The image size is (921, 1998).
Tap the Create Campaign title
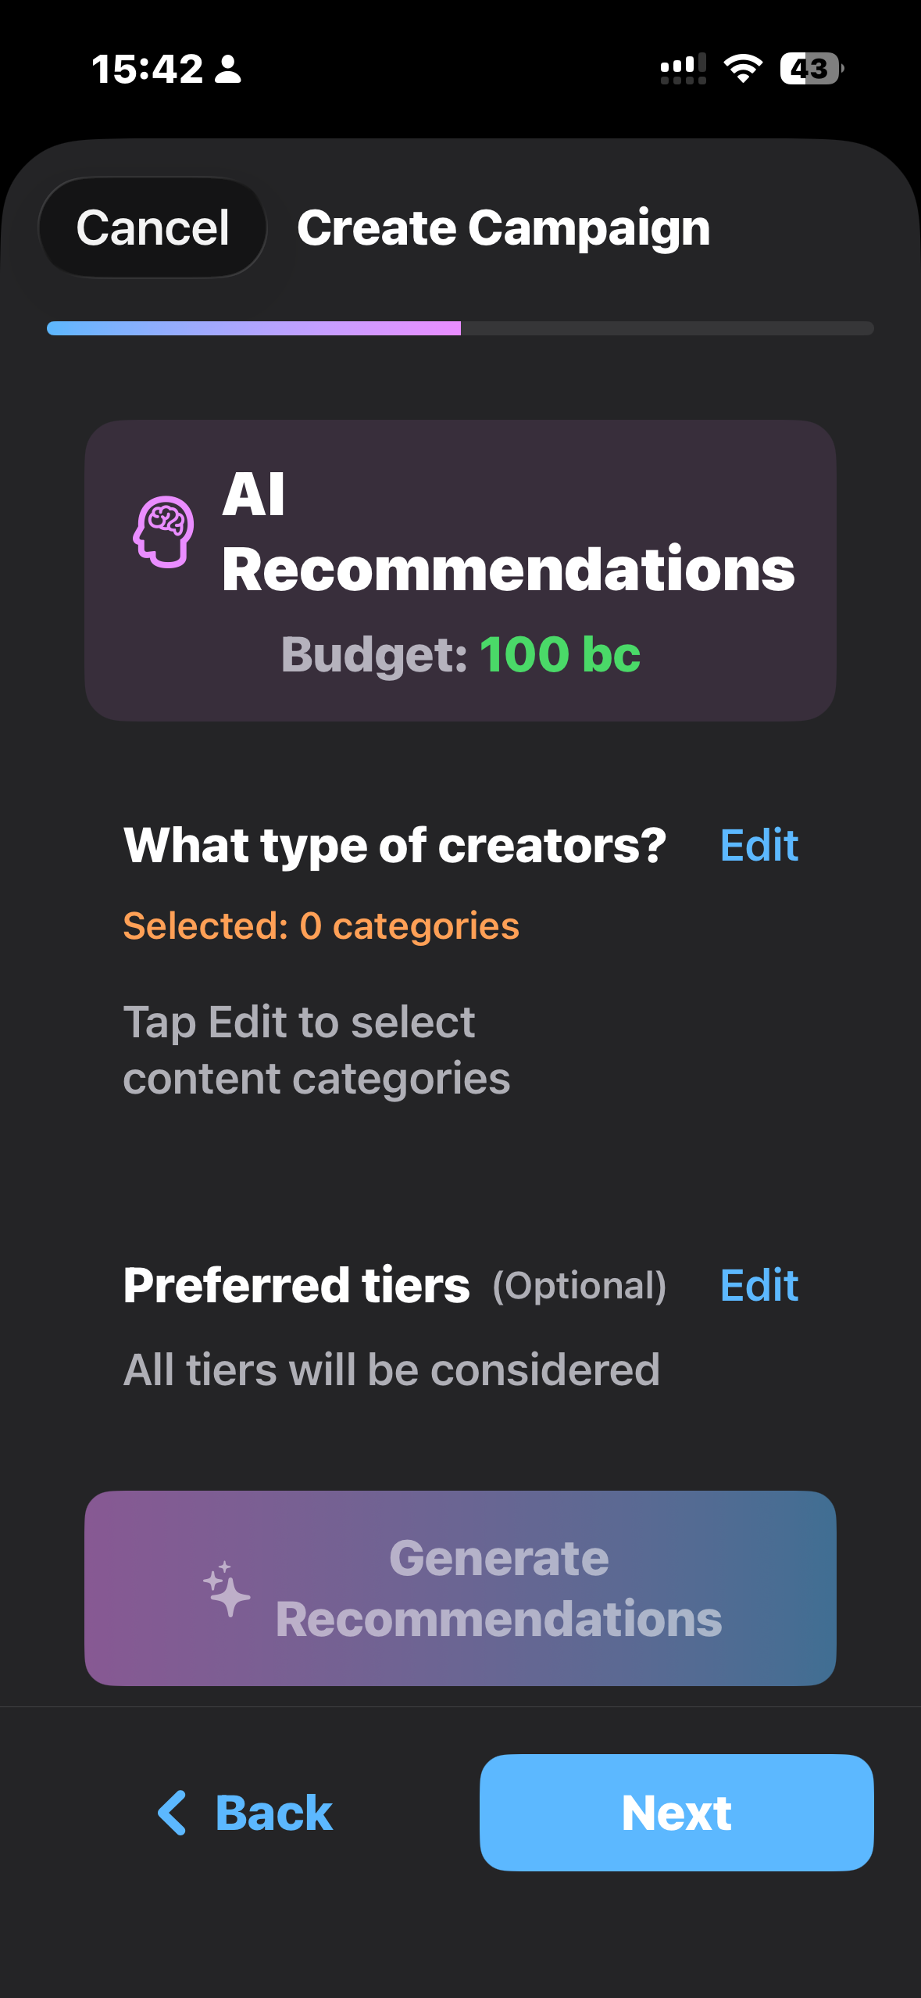pyautogui.click(x=503, y=227)
